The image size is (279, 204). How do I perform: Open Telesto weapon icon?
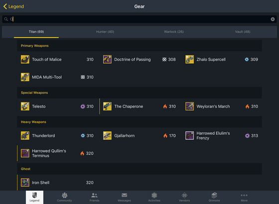[25, 106]
